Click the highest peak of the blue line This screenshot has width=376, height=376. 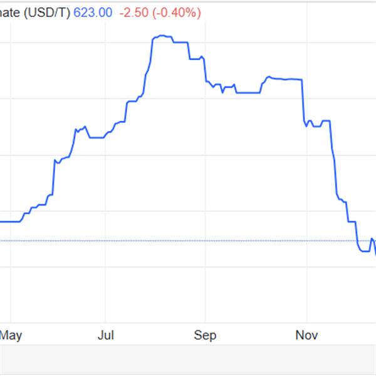[162, 36]
